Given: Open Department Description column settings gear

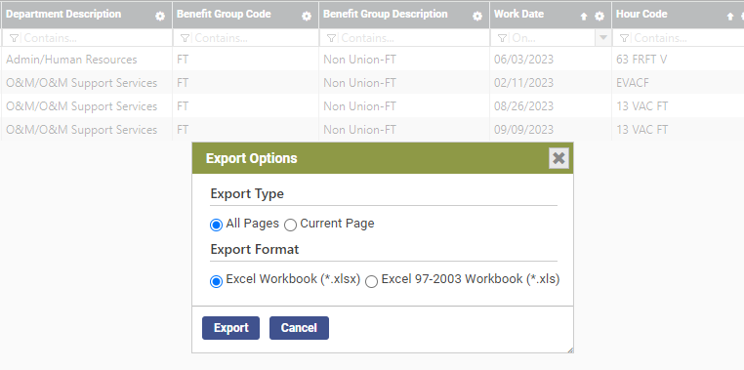Looking at the screenshot, I should 160,17.
